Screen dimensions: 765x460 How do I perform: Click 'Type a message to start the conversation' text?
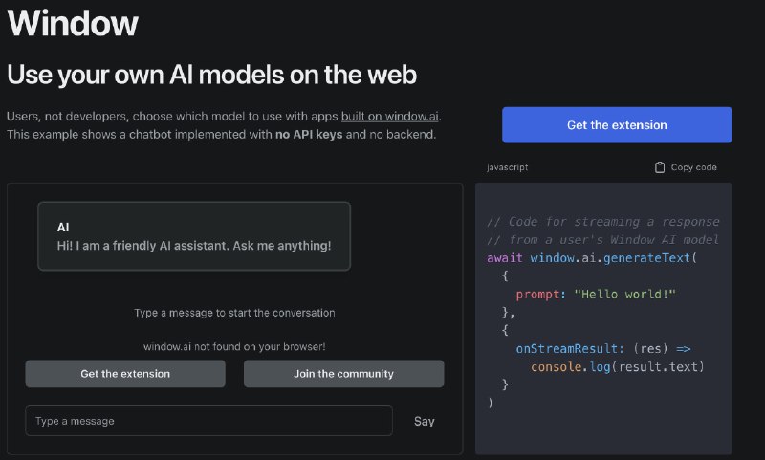point(234,313)
